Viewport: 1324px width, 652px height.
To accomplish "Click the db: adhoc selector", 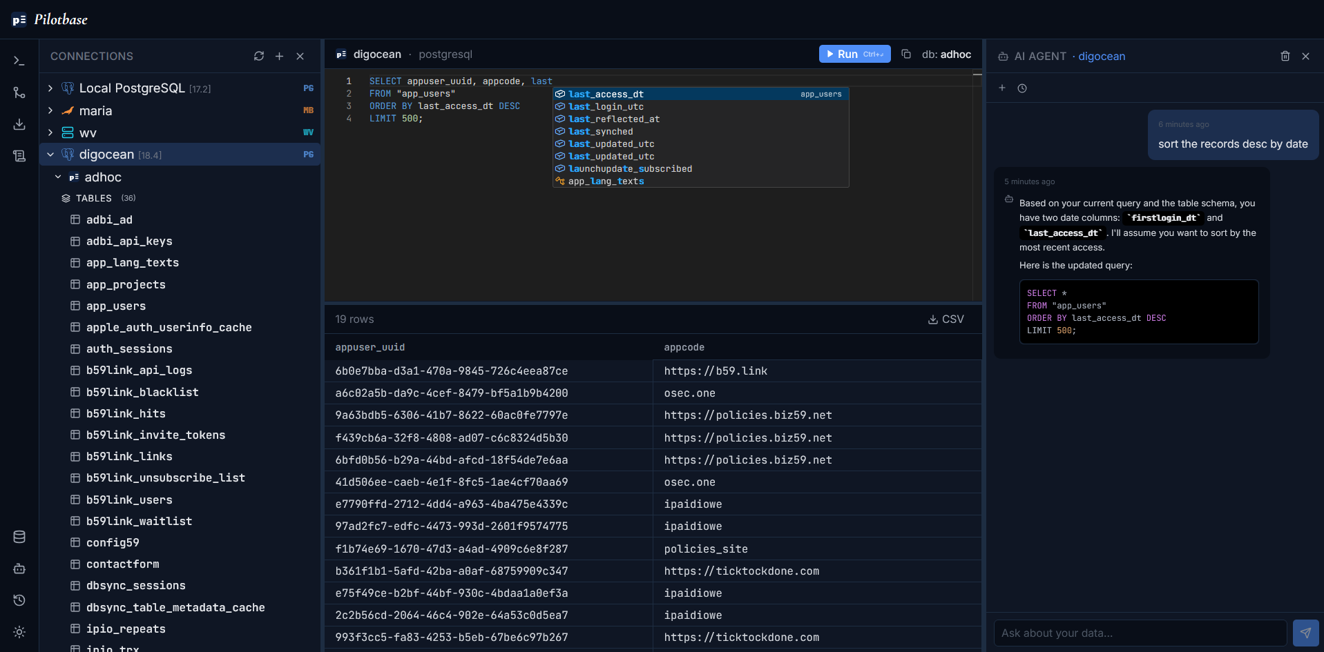I will pyautogui.click(x=946, y=54).
